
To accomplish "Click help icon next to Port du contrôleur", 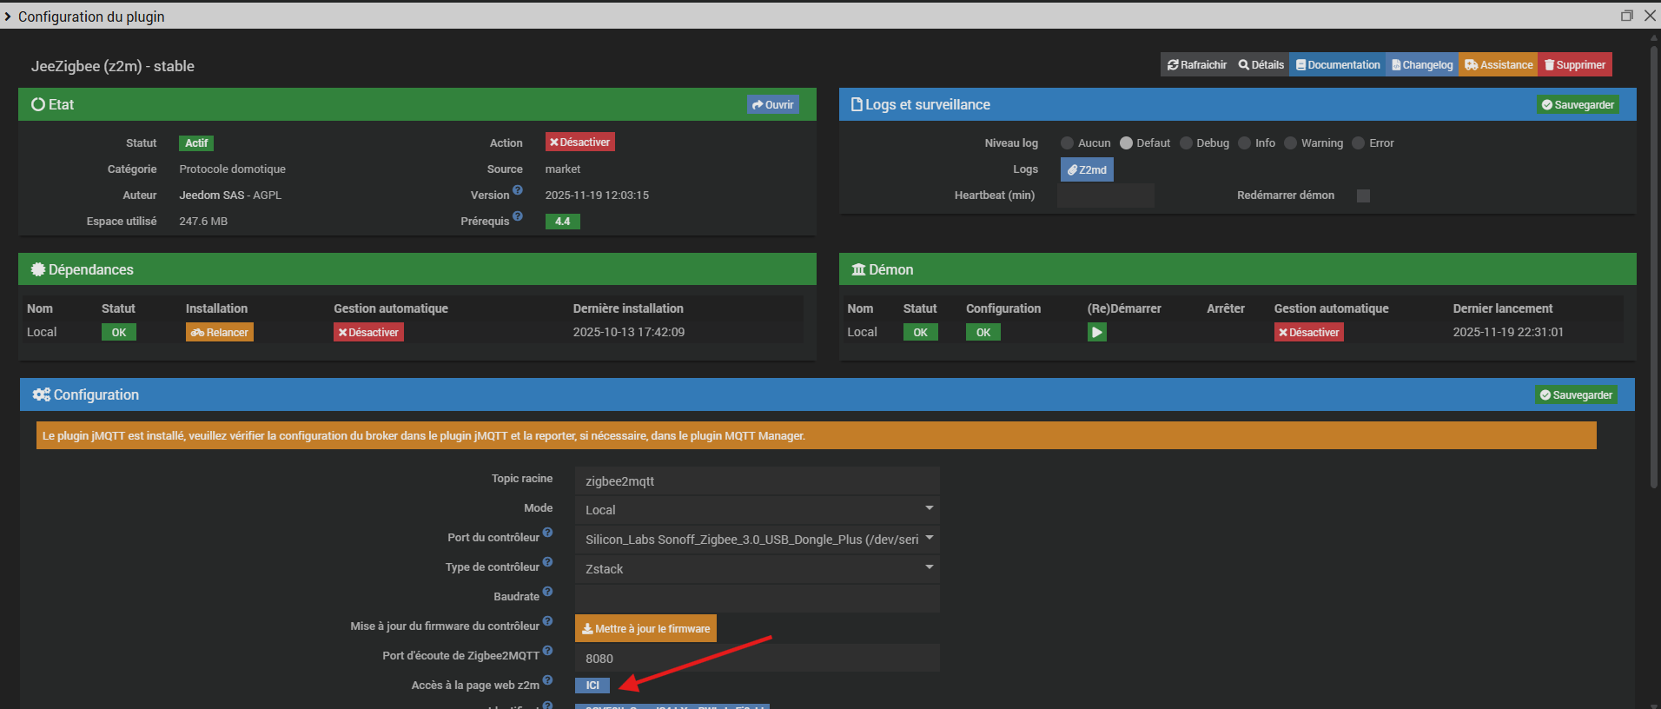I will (547, 533).
